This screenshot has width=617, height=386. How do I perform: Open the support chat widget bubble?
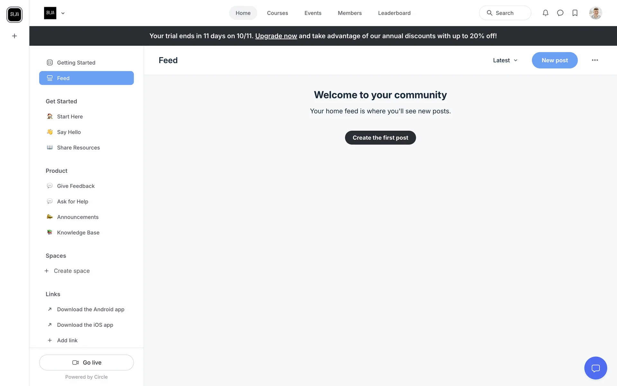pyautogui.click(x=595, y=368)
